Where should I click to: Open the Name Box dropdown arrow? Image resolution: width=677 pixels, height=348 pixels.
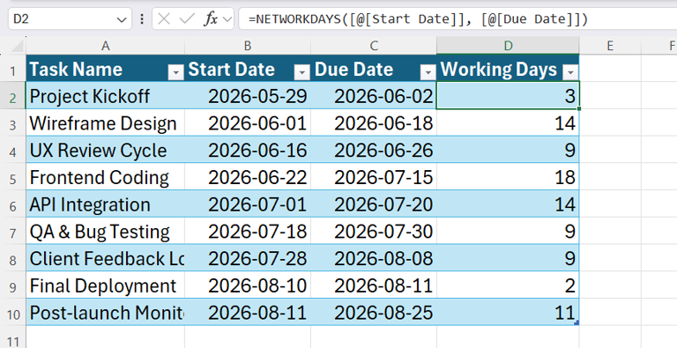pos(122,19)
